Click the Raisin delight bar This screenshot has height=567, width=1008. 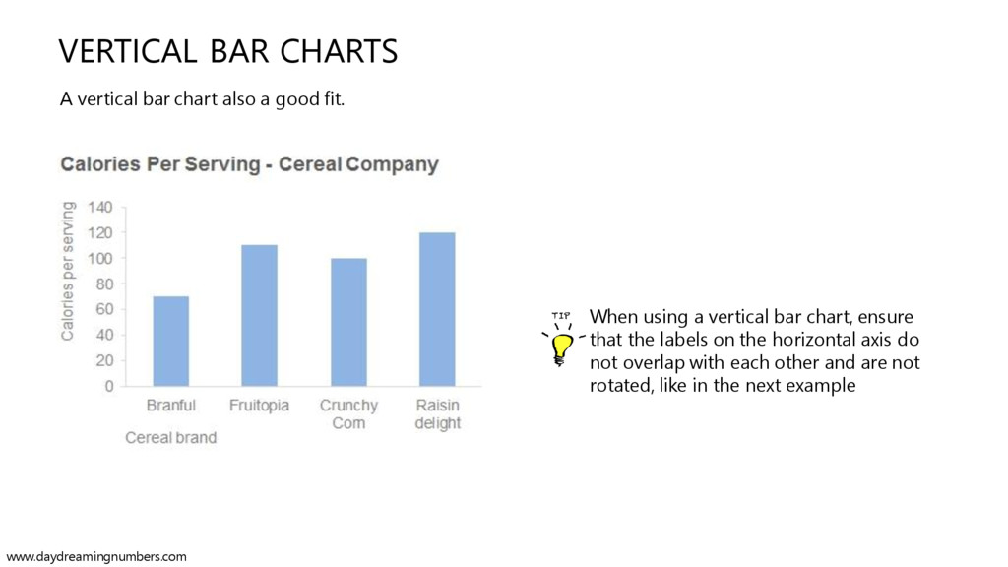click(437, 309)
